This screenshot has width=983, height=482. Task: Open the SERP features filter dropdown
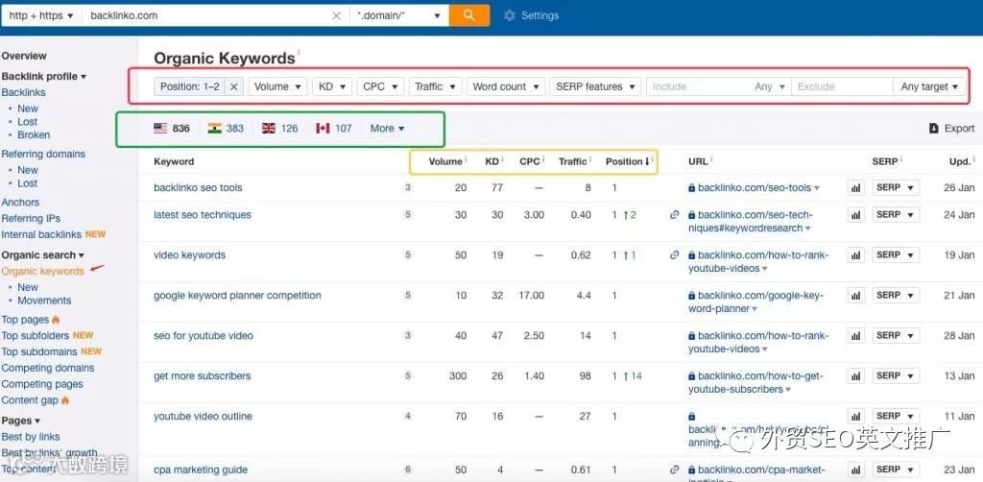tap(595, 86)
